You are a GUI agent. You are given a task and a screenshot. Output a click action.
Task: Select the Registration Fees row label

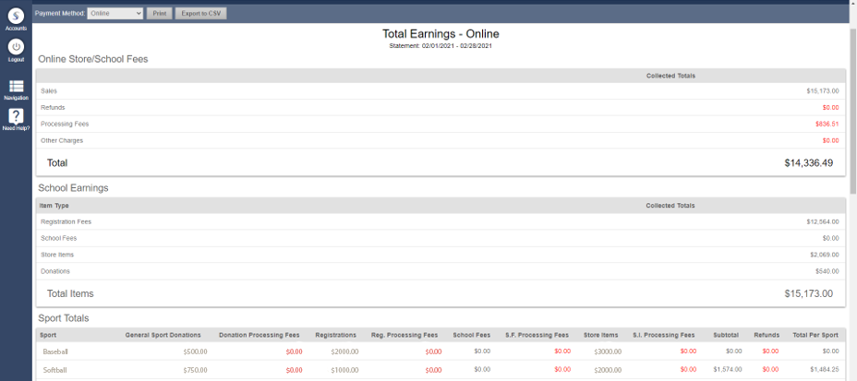click(x=66, y=221)
